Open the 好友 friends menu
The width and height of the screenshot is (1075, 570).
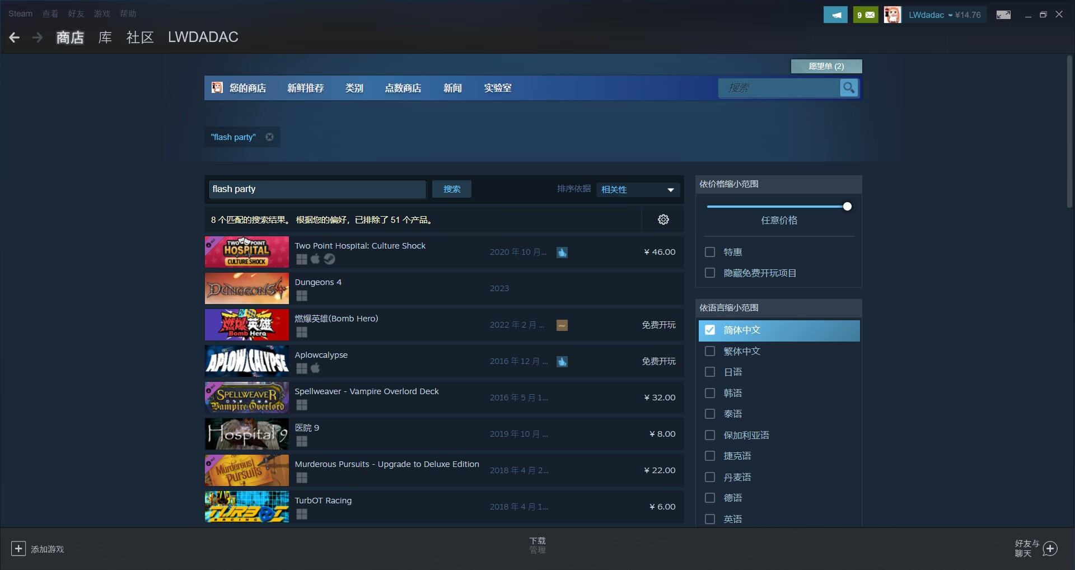[x=76, y=13]
